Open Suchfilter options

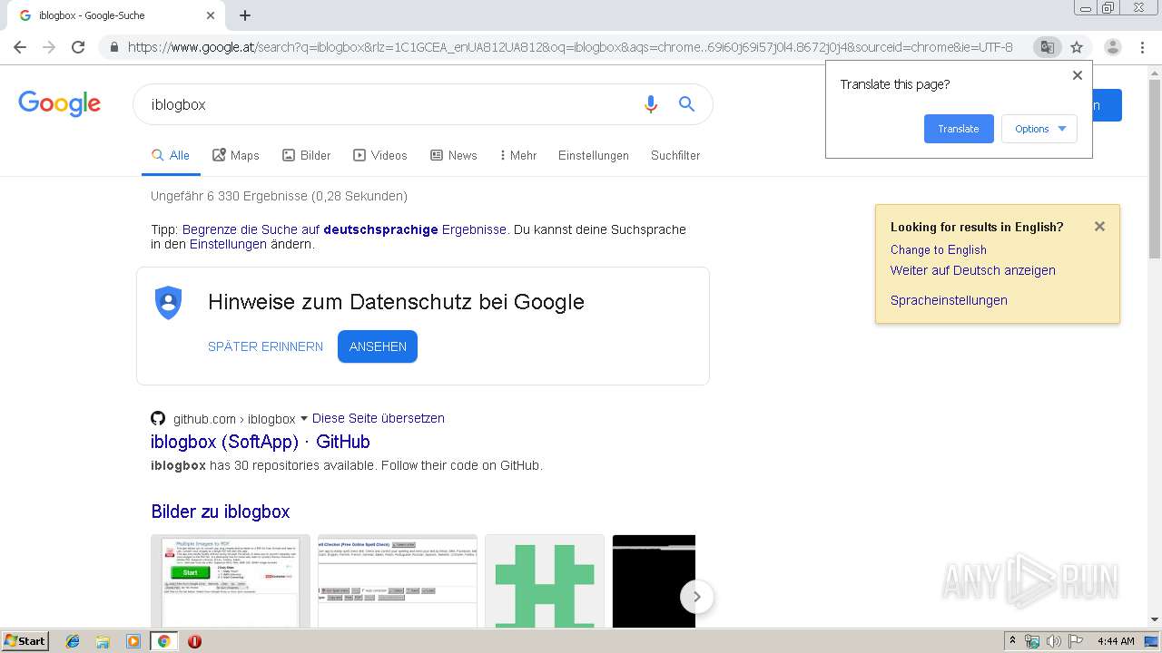[x=675, y=155]
